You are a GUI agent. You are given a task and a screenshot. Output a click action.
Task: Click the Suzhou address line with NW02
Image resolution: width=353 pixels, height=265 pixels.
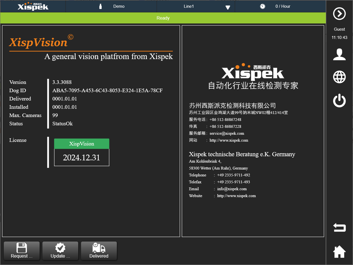[238, 113]
